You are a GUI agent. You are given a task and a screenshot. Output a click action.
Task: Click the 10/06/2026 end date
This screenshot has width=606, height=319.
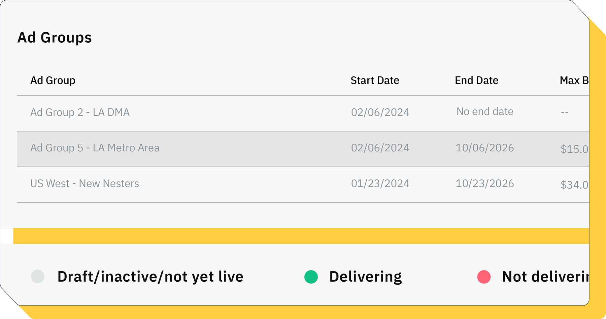tap(484, 148)
